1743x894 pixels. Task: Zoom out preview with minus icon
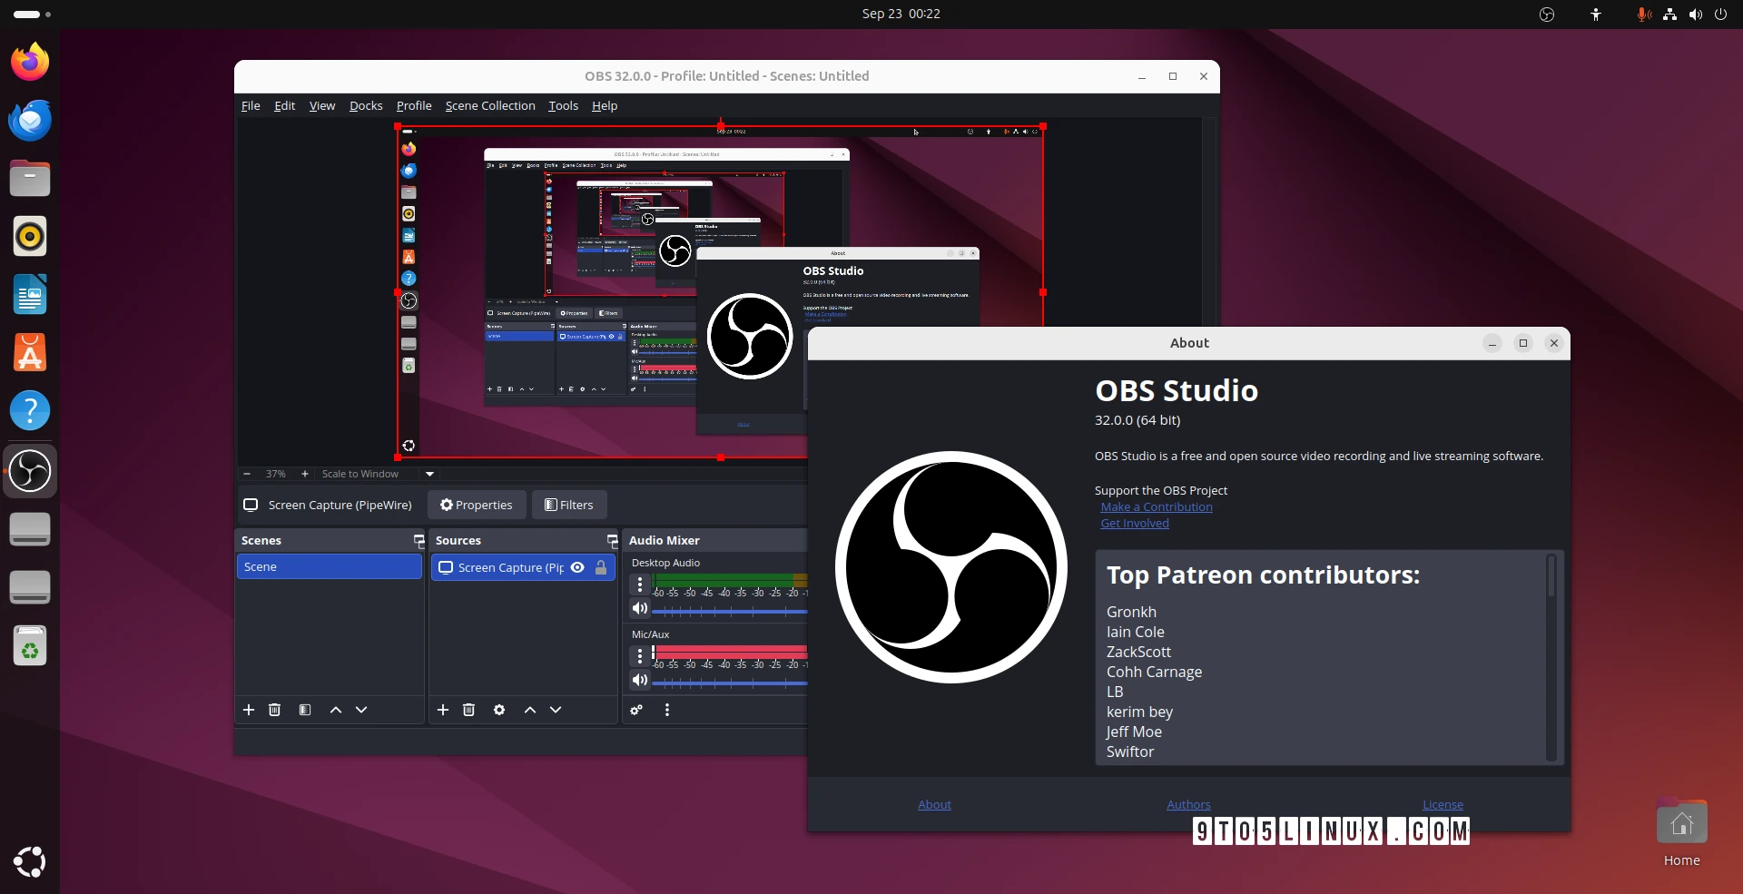[247, 474]
